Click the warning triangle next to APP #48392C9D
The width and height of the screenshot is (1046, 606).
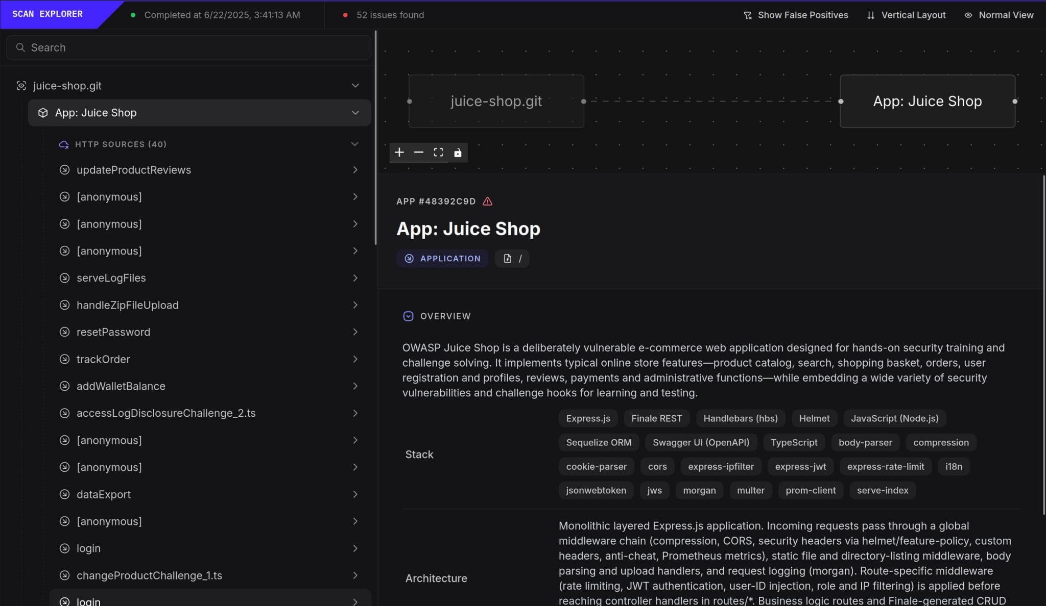(x=488, y=201)
